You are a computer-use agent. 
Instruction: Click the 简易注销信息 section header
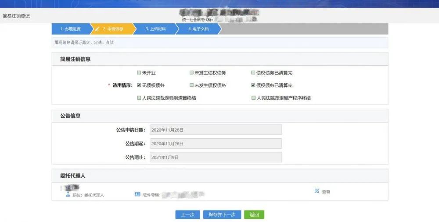tap(76, 59)
